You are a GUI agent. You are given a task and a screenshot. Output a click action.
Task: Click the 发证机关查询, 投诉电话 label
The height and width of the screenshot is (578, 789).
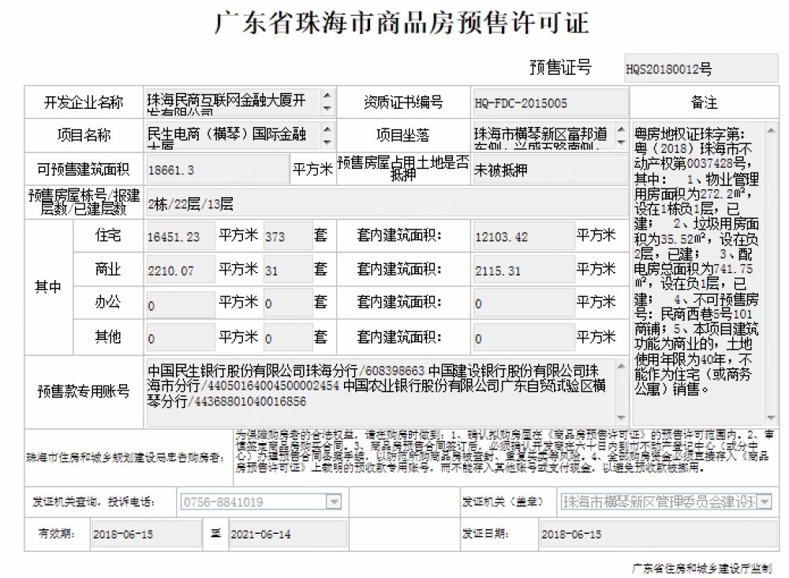pos(94,502)
